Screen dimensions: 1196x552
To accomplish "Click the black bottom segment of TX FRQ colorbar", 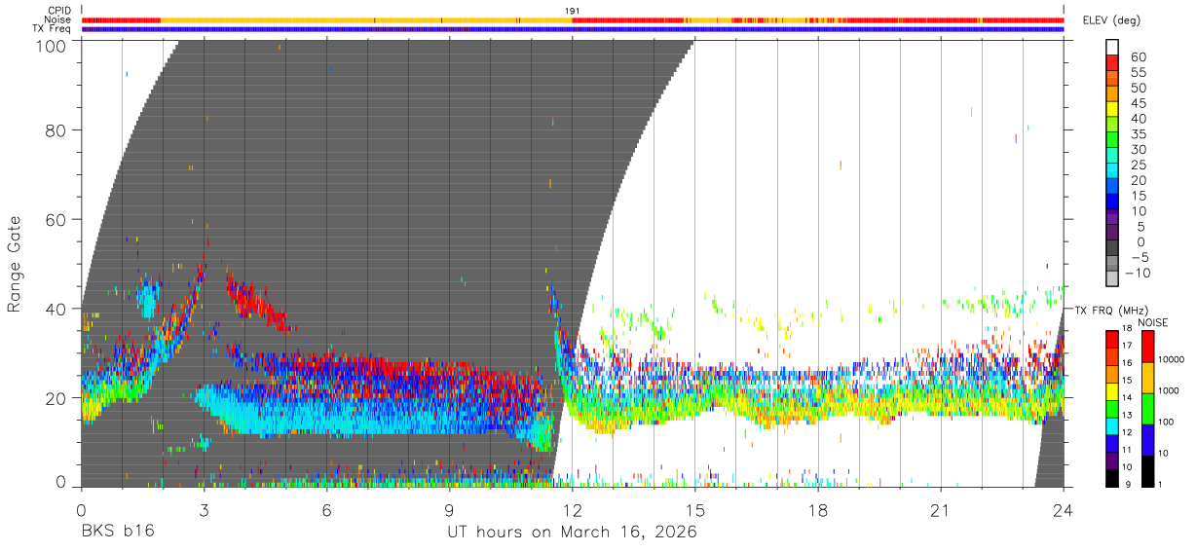I will tap(1112, 478).
